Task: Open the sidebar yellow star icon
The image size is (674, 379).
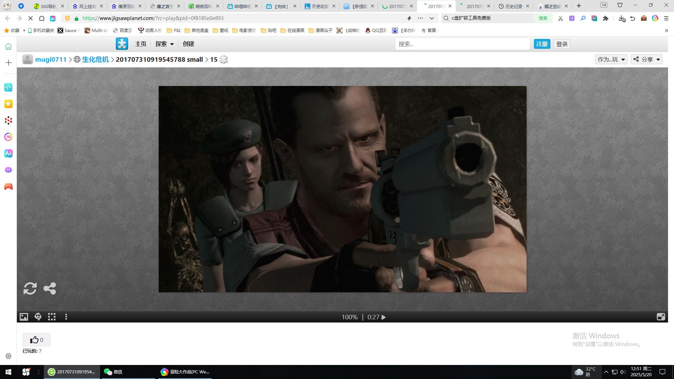Action: (x=8, y=104)
